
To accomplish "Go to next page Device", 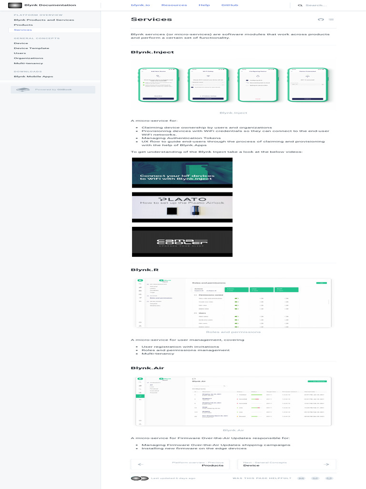I will pos(286,464).
